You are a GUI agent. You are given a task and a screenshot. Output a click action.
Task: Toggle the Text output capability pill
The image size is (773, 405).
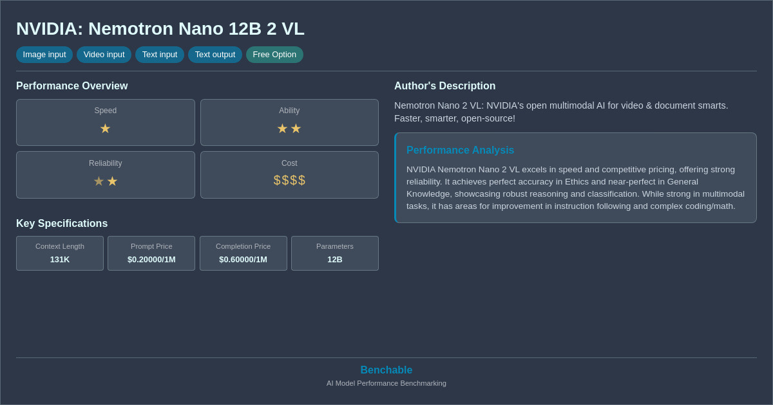coord(215,55)
